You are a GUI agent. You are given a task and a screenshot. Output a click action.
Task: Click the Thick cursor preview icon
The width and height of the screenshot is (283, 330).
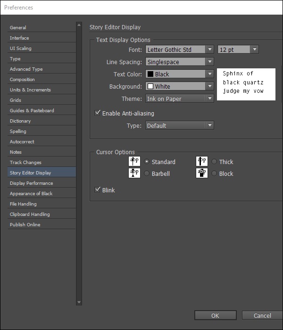pyautogui.click(x=202, y=162)
